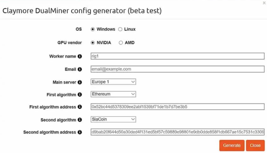Focus the Worker name input field

click(177, 56)
